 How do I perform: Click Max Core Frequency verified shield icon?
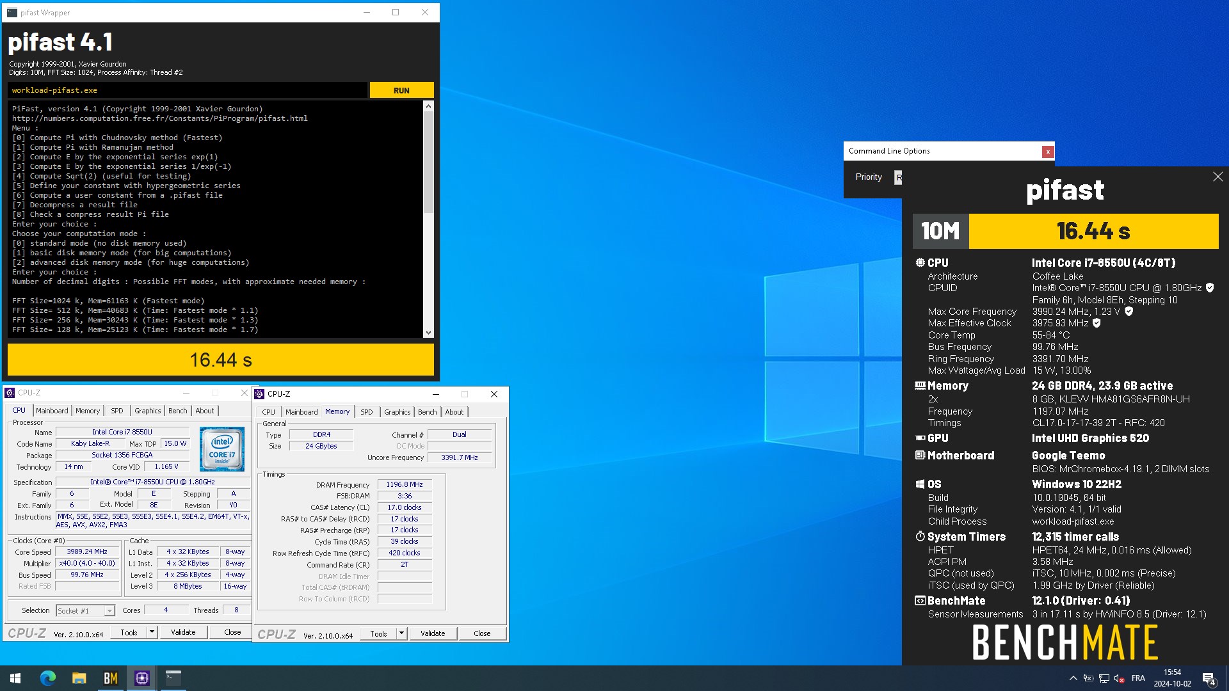point(1129,312)
